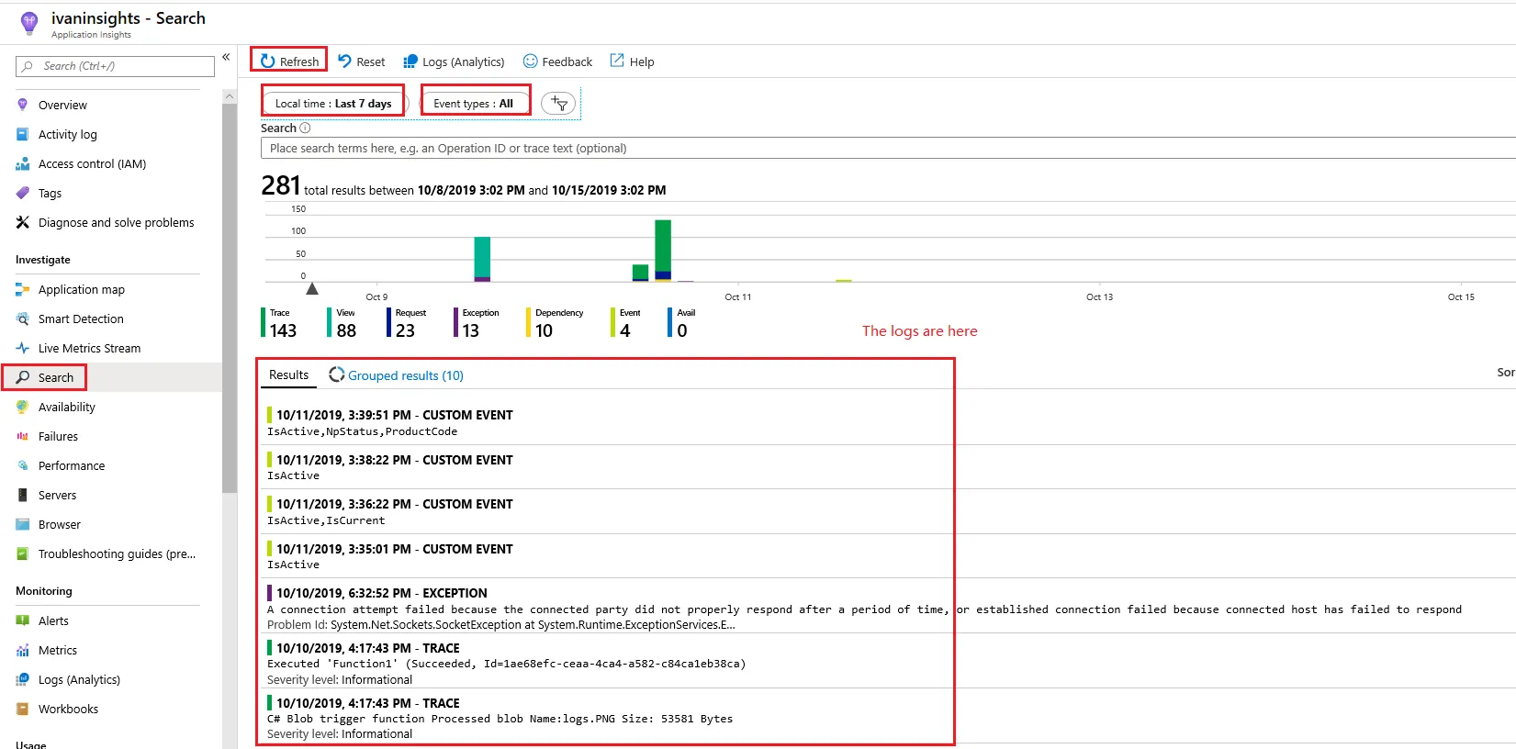Open the Local time Last 7 days filter
Viewport: 1516px width, 749px height.
[x=333, y=104]
